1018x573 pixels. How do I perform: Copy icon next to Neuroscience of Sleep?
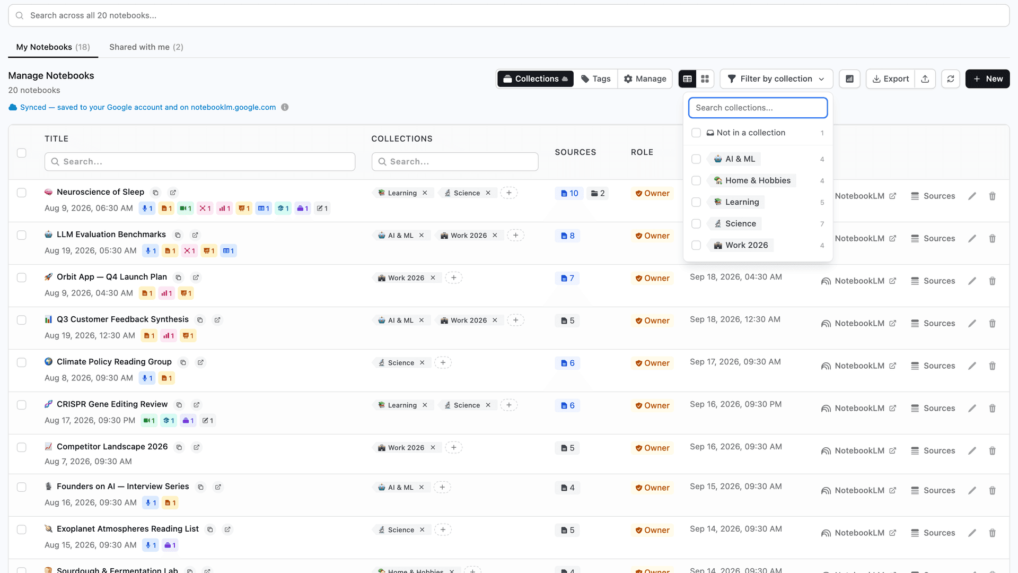click(155, 193)
